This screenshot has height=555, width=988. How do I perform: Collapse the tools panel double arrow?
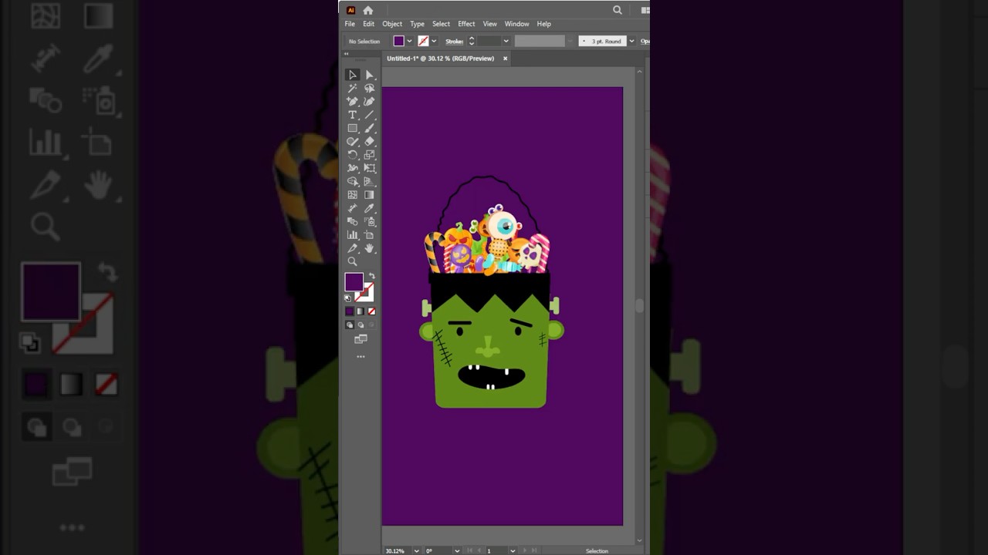click(x=347, y=54)
